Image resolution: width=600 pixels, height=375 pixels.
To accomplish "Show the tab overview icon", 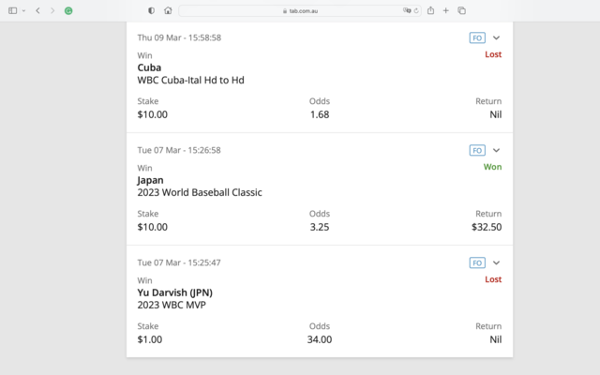I will point(462,10).
